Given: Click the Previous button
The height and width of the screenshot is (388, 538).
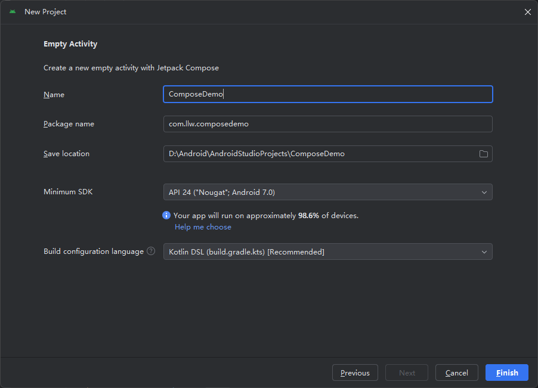Looking at the screenshot, I should 355,372.
